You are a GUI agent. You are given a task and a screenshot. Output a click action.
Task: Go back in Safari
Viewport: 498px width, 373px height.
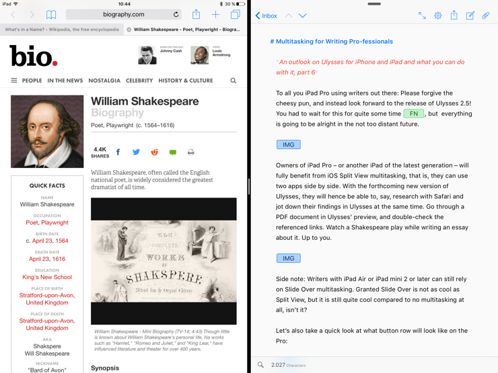(13, 15)
